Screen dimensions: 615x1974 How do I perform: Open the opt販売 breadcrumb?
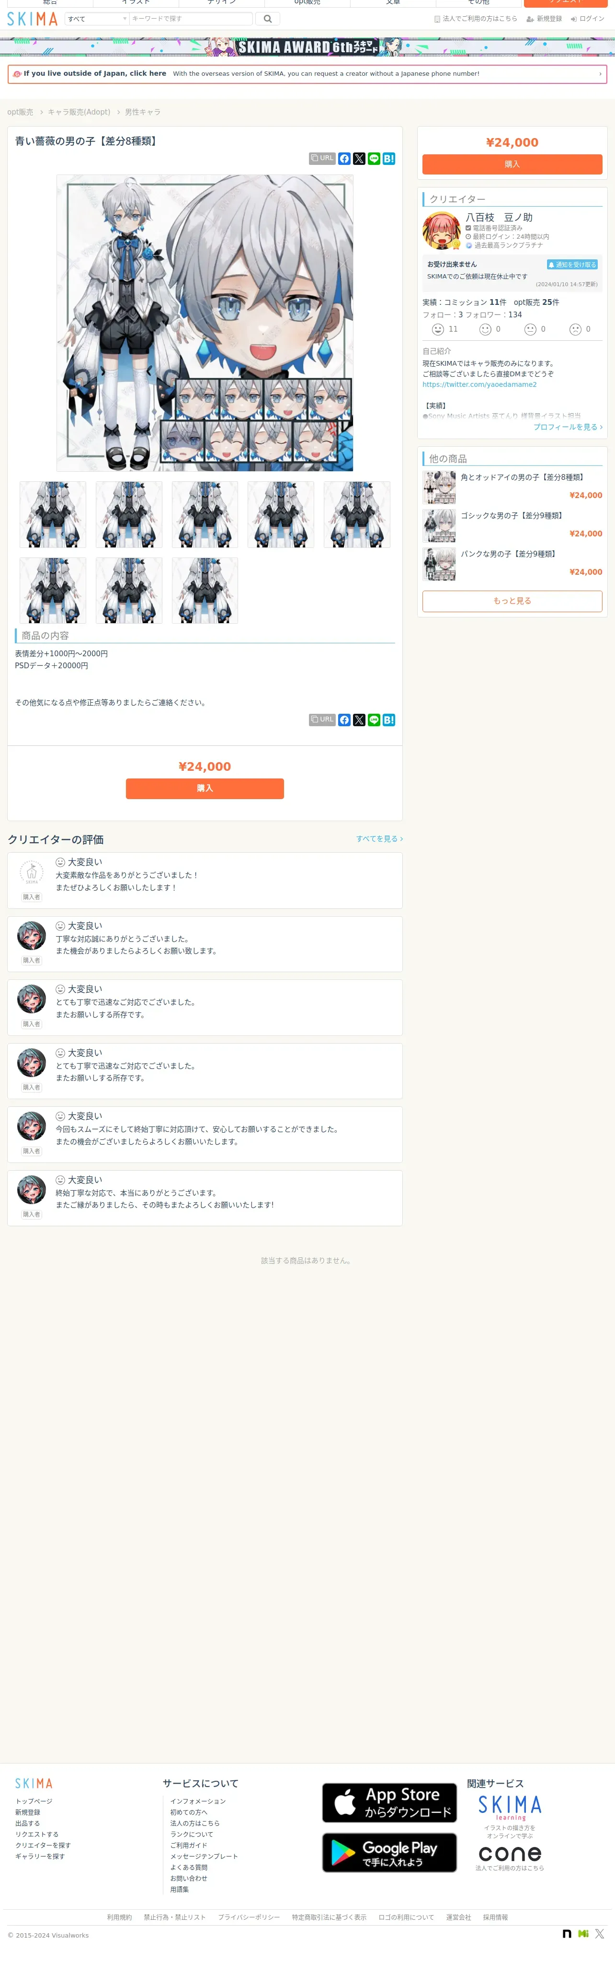tap(20, 112)
